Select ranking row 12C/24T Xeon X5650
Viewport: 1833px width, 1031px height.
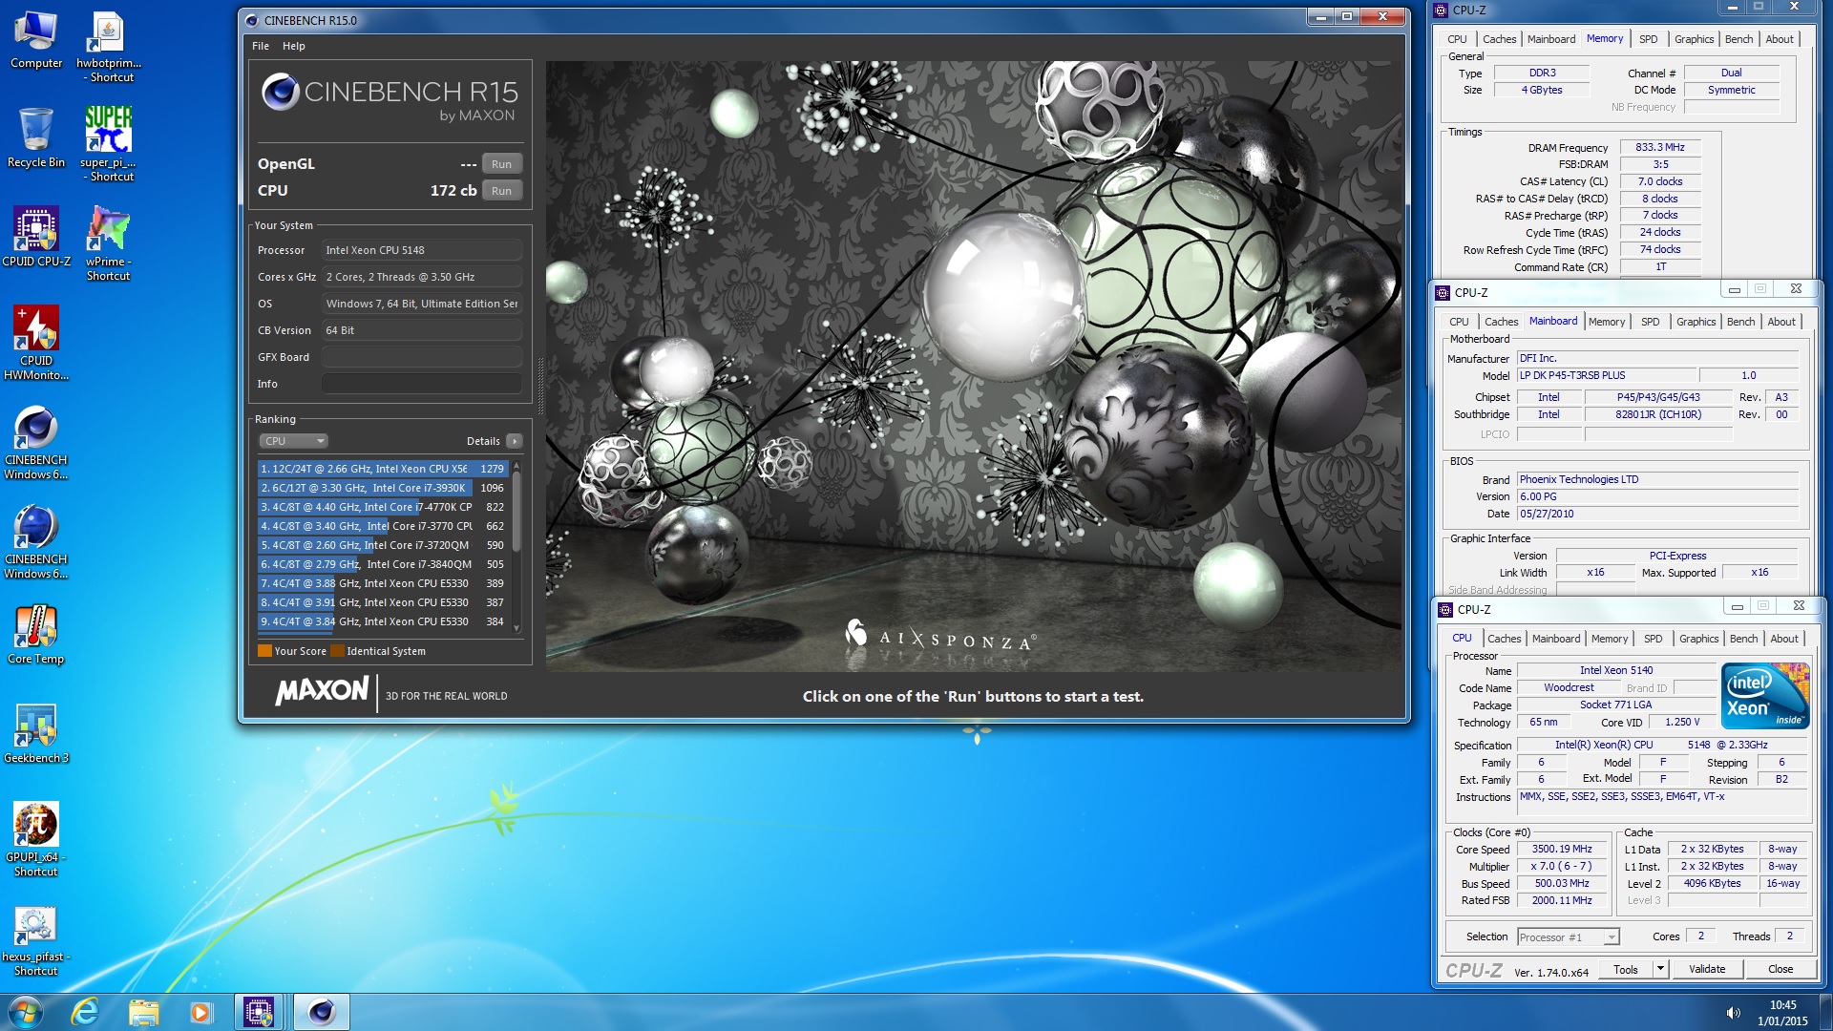click(x=382, y=469)
